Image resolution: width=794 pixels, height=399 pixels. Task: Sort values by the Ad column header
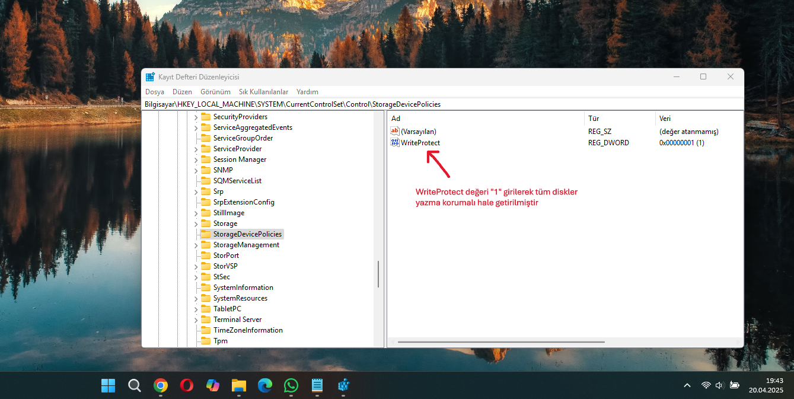pos(486,119)
